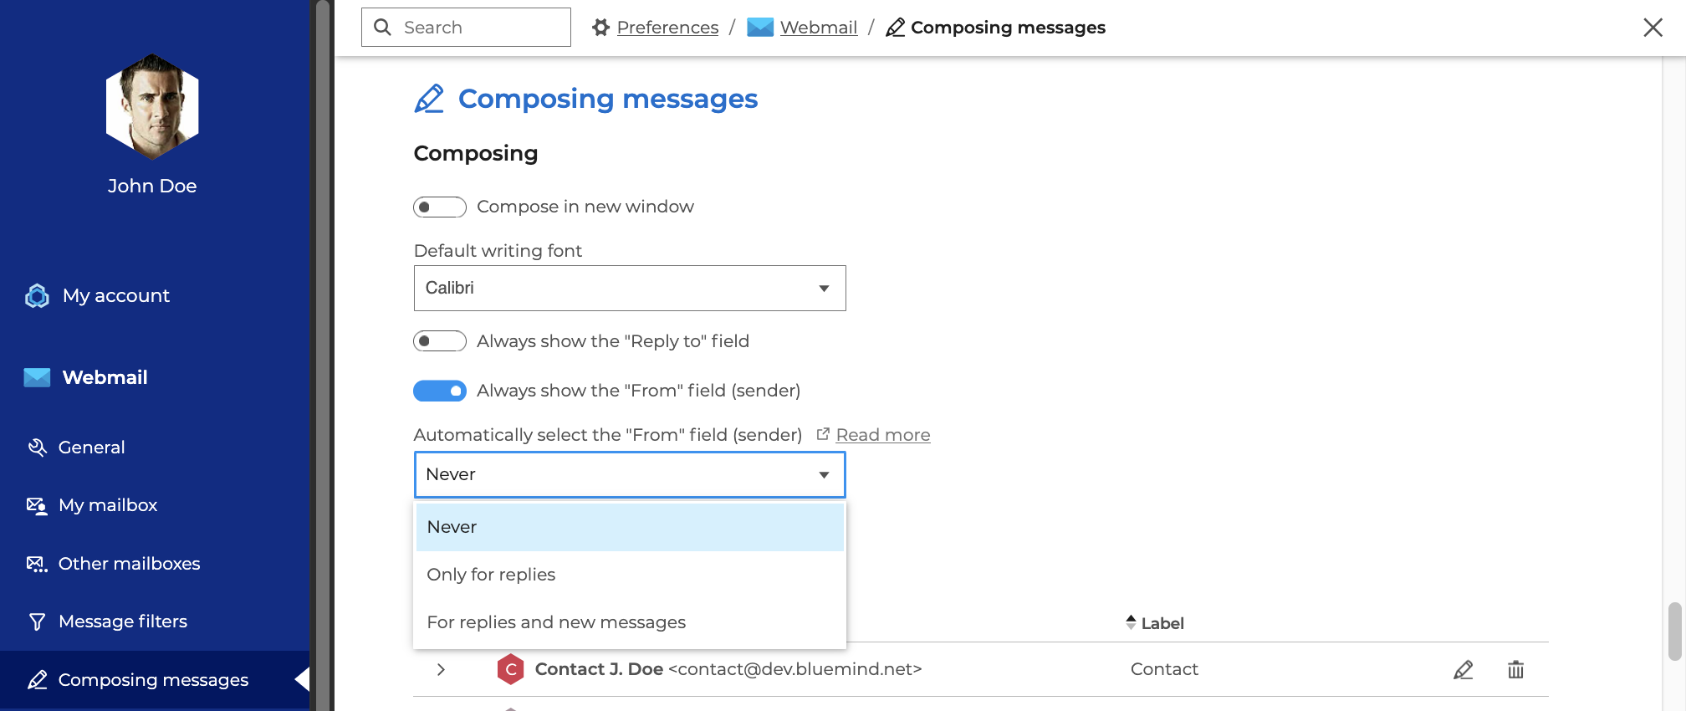
Task: Click the red Contact avatar badge
Action: coord(510,670)
